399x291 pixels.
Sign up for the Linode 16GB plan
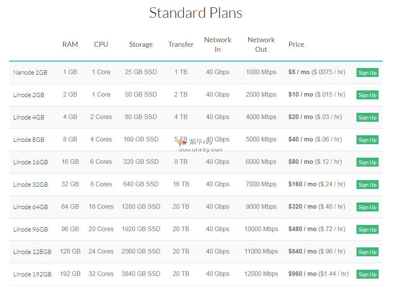pos(367,162)
